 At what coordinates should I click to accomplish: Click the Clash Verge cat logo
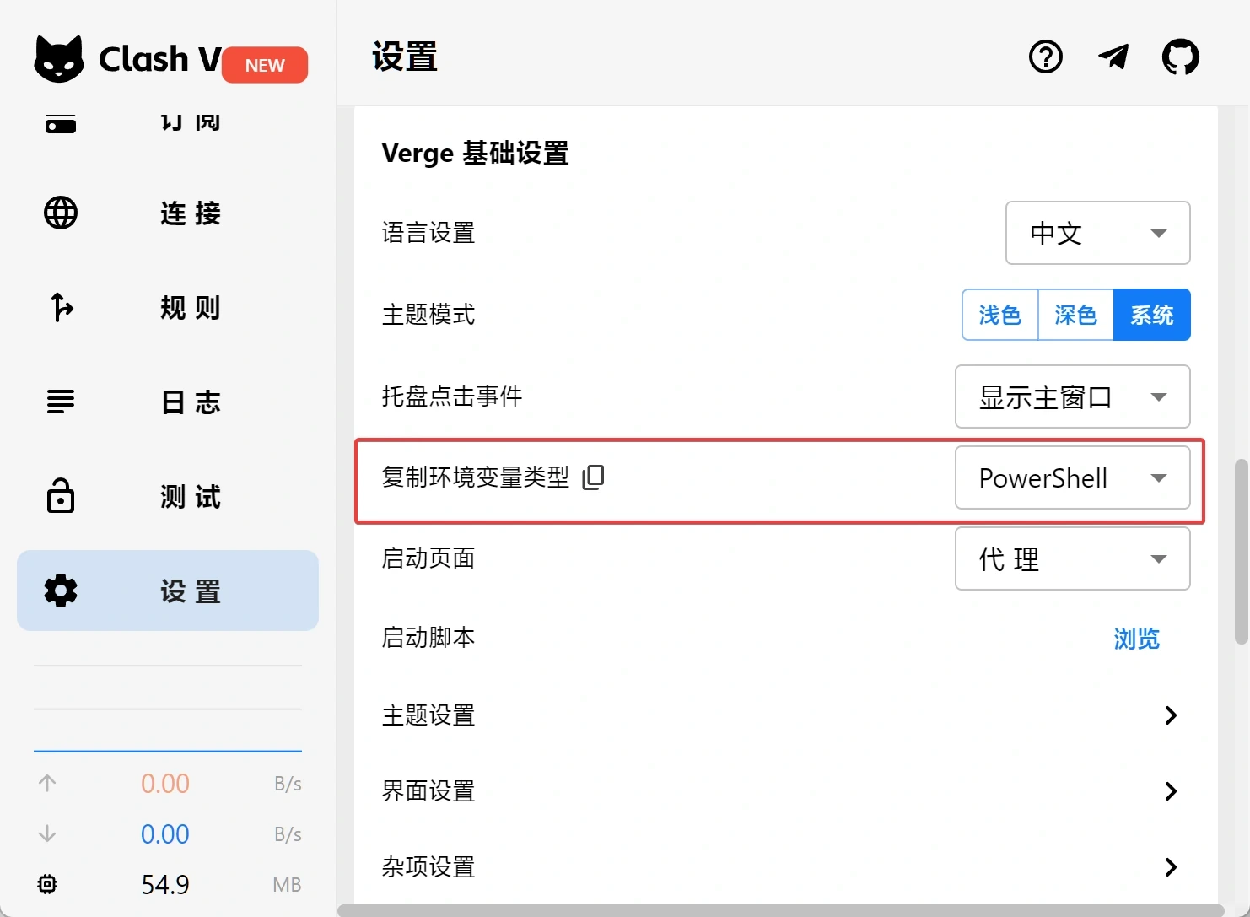point(59,59)
